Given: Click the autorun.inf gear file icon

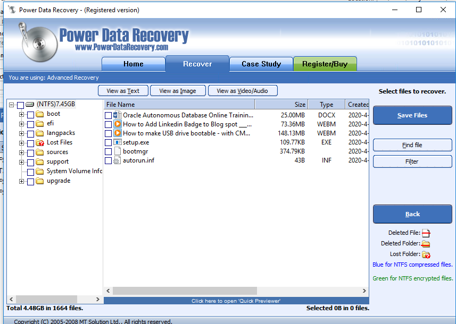Looking at the screenshot, I should tap(117, 160).
